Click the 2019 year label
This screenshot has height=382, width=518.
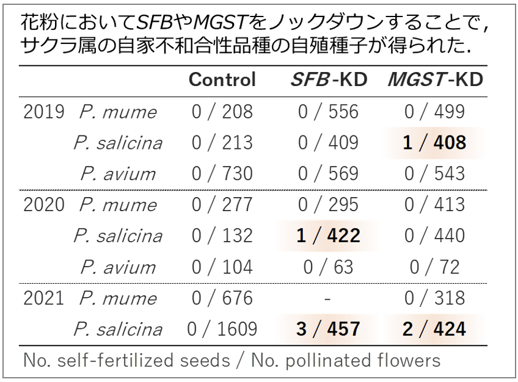click(x=43, y=112)
